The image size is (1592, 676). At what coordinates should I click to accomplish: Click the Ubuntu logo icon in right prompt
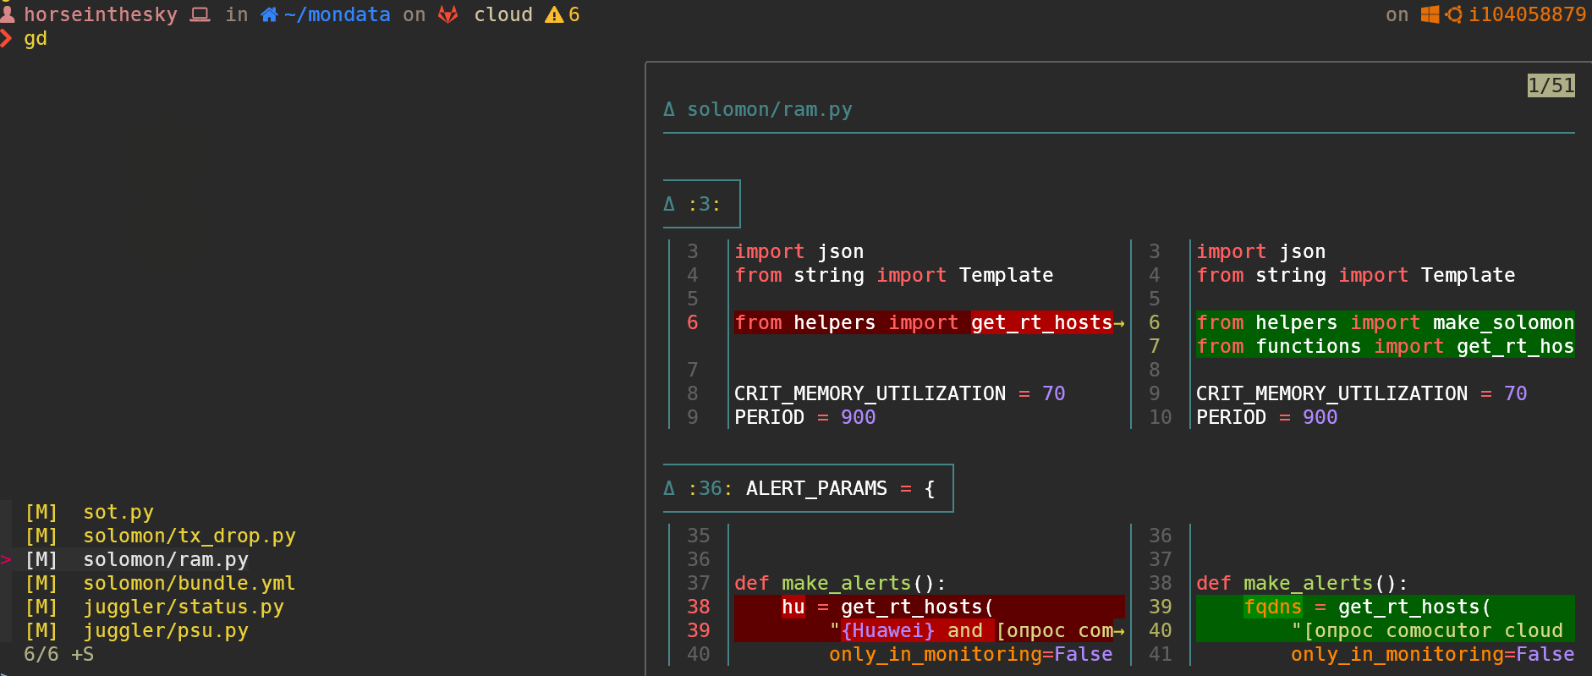pyautogui.click(x=1453, y=14)
